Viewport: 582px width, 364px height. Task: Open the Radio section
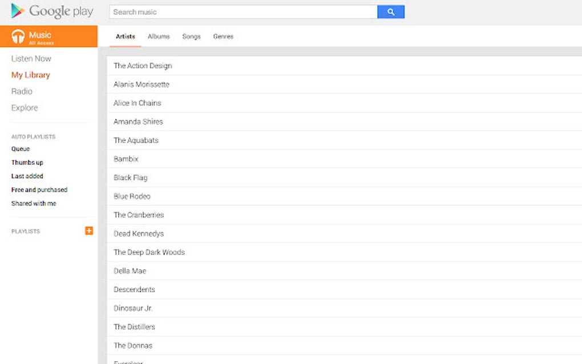tap(22, 91)
